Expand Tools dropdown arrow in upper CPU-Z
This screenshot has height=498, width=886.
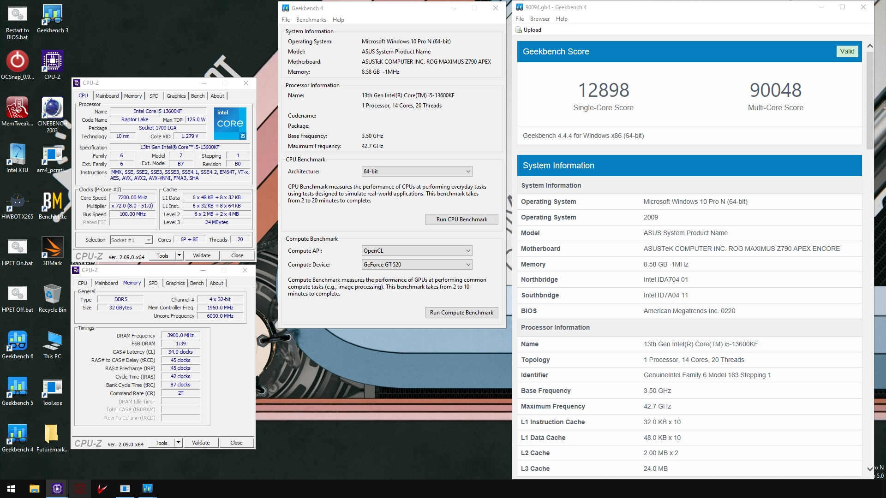coord(179,255)
